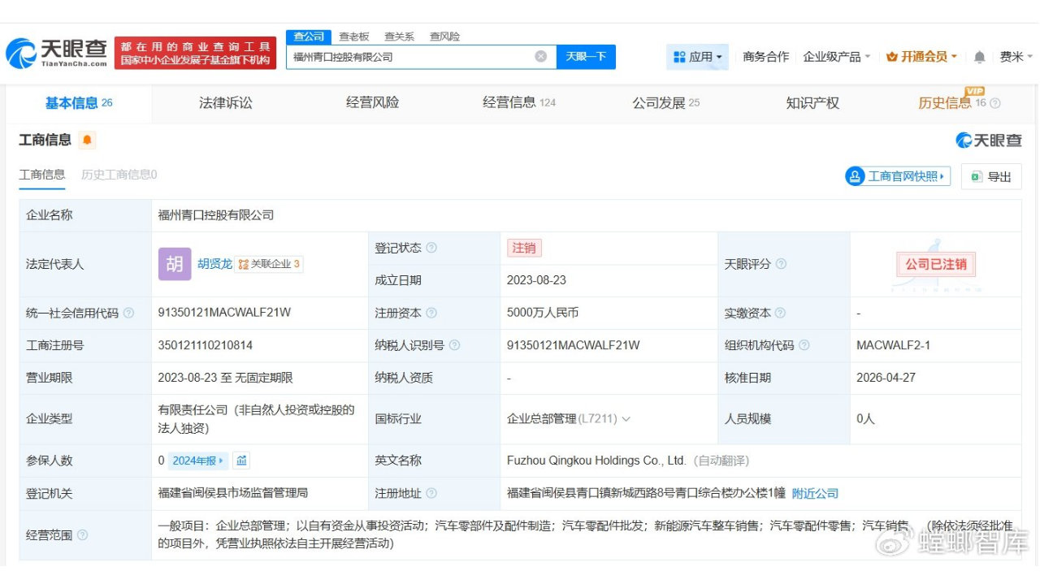Click the help icon next to 登记状态
The height and width of the screenshot is (584, 1040).
(x=431, y=248)
